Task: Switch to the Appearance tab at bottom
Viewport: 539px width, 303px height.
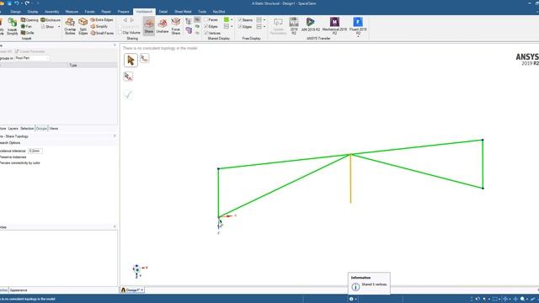Action: [19, 290]
